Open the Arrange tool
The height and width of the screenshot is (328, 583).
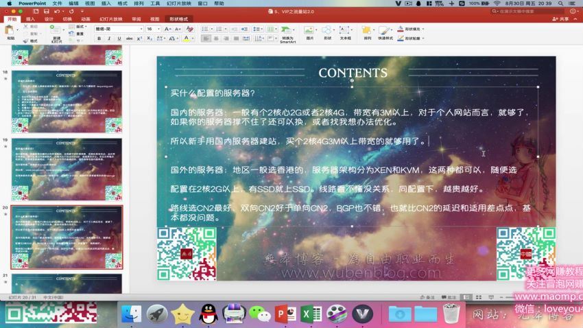click(367, 33)
